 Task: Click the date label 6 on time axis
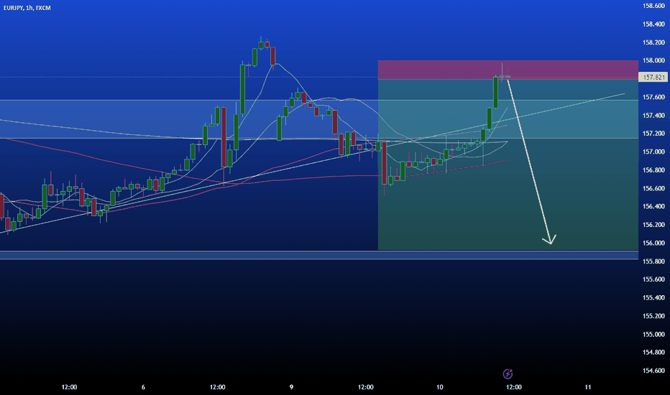(143, 387)
